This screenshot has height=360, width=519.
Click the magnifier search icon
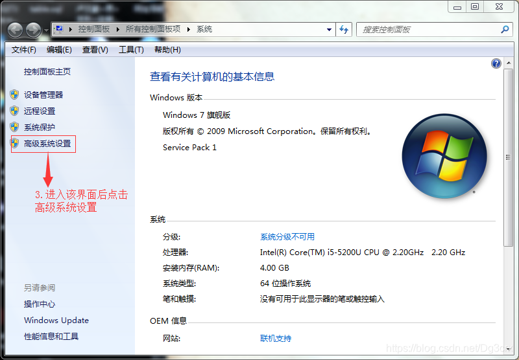(505, 30)
